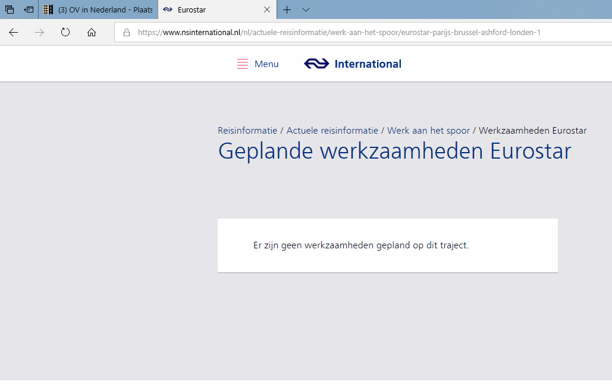Open the site Menu label
The width and height of the screenshot is (612, 385).
[266, 64]
